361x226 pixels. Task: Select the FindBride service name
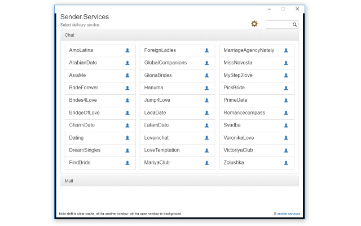click(x=80, y=163)
